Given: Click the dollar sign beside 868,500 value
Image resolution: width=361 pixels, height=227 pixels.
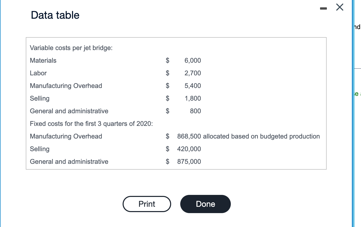Looking at the screenshot, I should coord(167,136).
